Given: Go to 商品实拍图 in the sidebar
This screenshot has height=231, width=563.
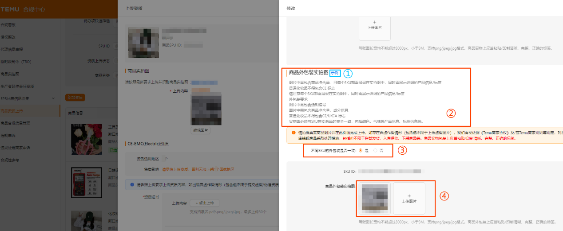Looking at the screenshot, I should point(10,74).
